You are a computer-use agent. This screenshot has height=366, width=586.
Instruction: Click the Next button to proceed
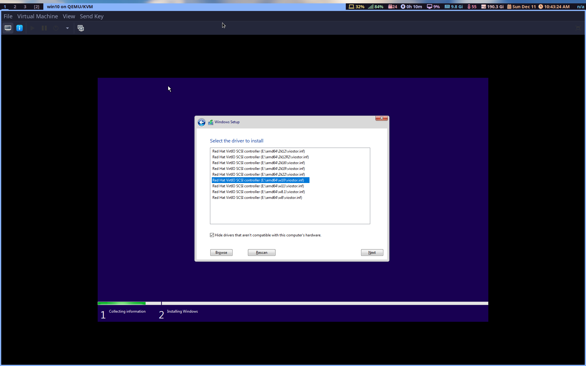coord(372,252)
